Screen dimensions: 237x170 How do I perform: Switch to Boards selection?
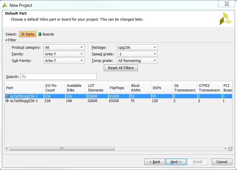point(46,34)
